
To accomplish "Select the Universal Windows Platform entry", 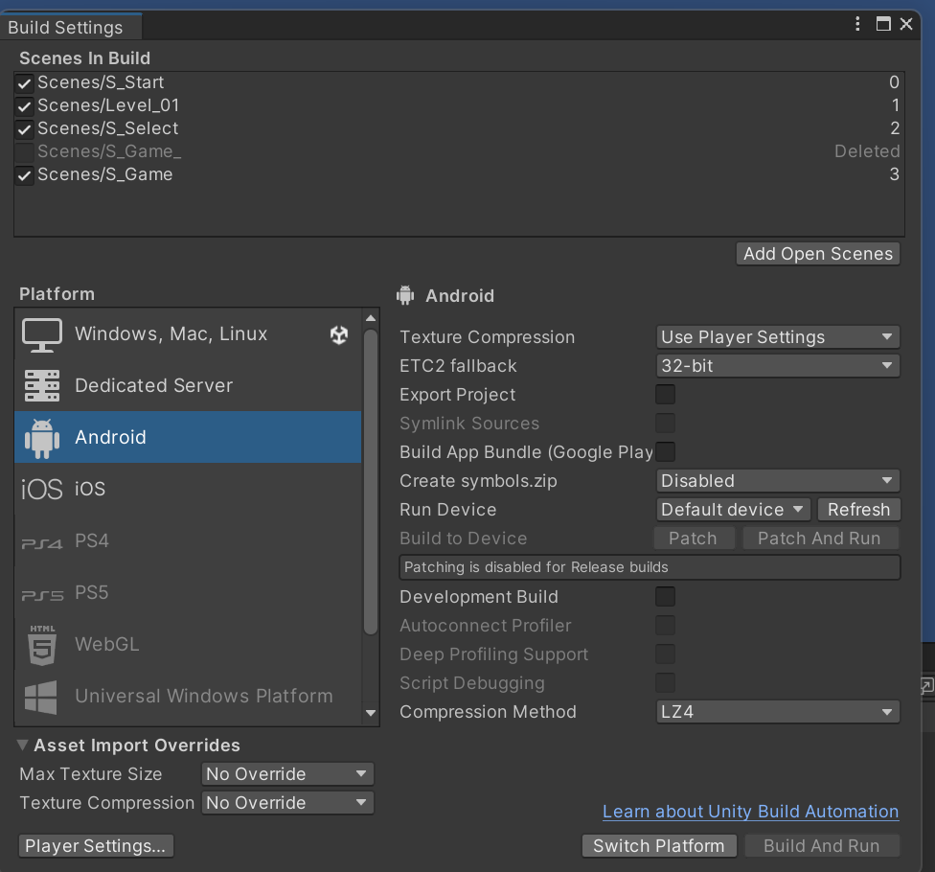I will coord(188,696).
